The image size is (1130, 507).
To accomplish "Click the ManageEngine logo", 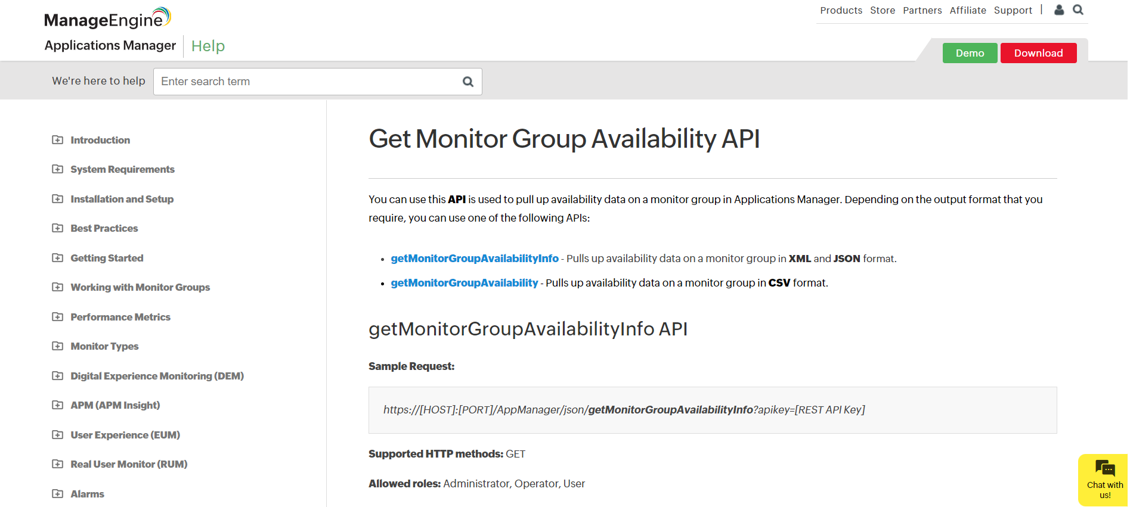I will click(x=108, y=18).
